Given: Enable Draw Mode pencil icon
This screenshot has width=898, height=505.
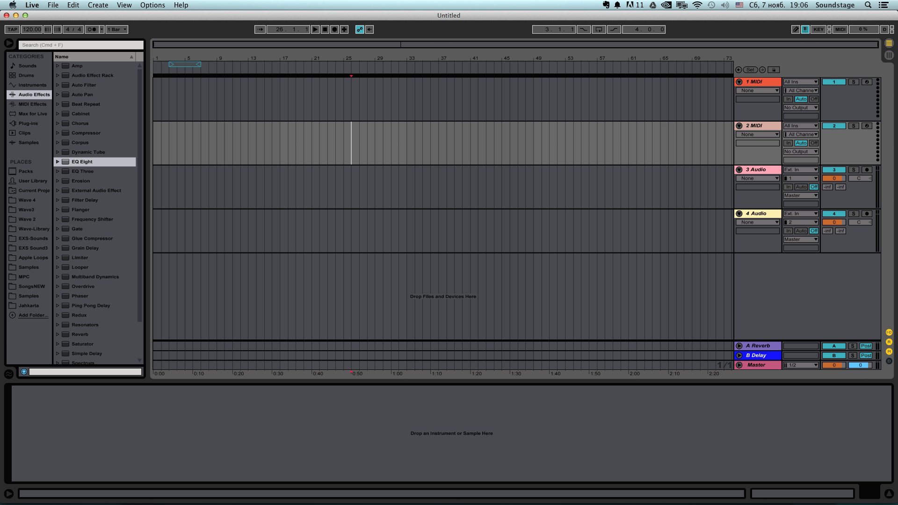Looking at the screenshot, I should pos(795,29).
